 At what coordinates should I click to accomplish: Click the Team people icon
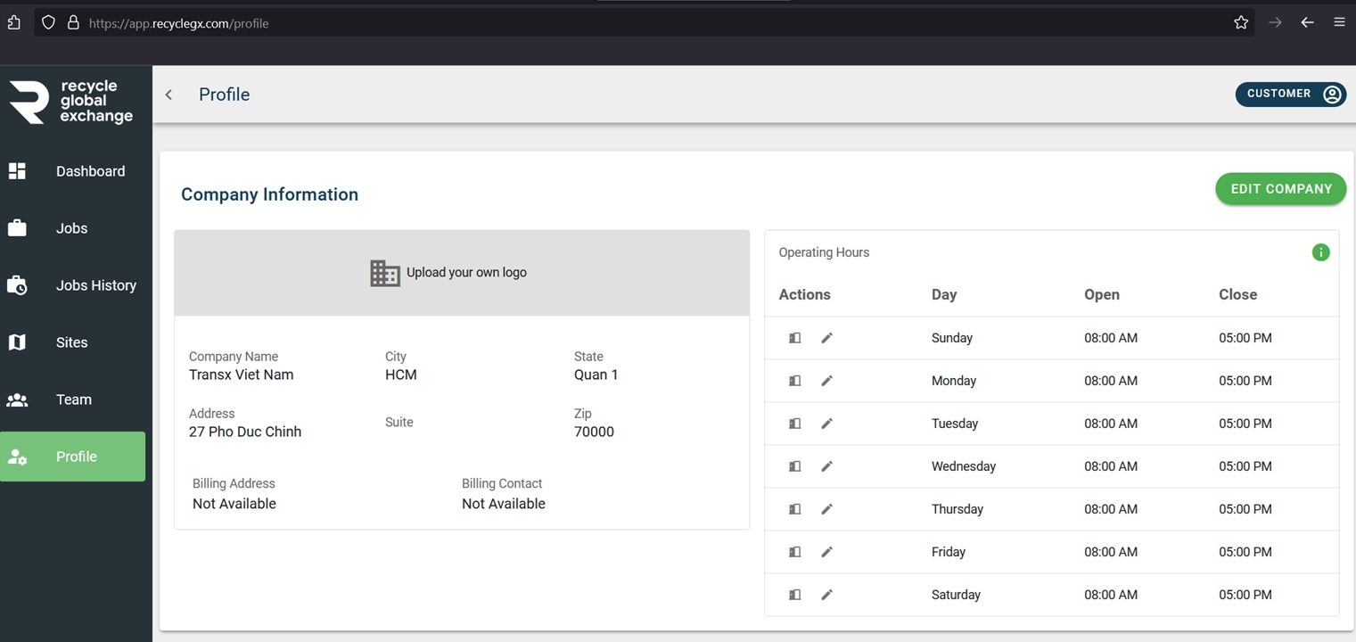(x=17, y=399)
